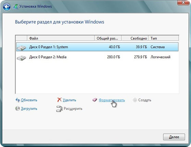Refresh the list via Обновить link
The height and width of the screenshot is (147, 191).
point(29,100)
